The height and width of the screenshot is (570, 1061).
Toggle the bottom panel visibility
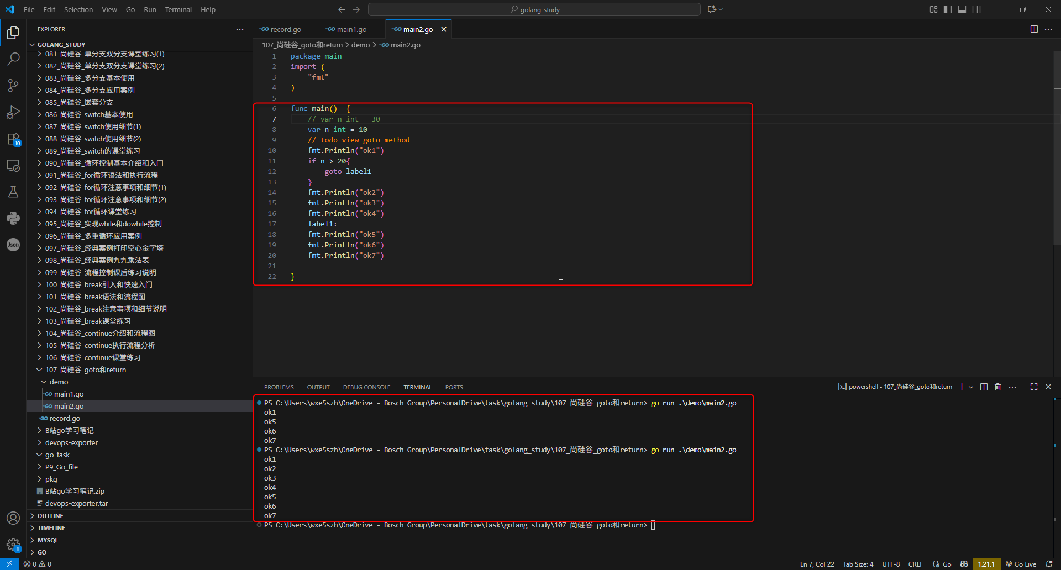962,9
